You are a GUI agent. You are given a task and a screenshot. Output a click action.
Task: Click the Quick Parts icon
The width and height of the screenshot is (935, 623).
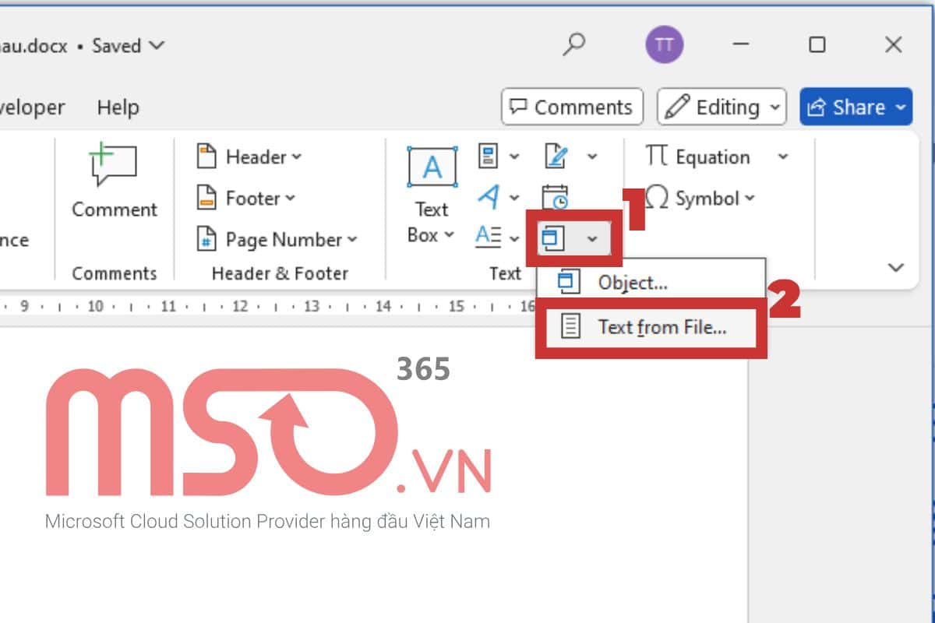489,157
